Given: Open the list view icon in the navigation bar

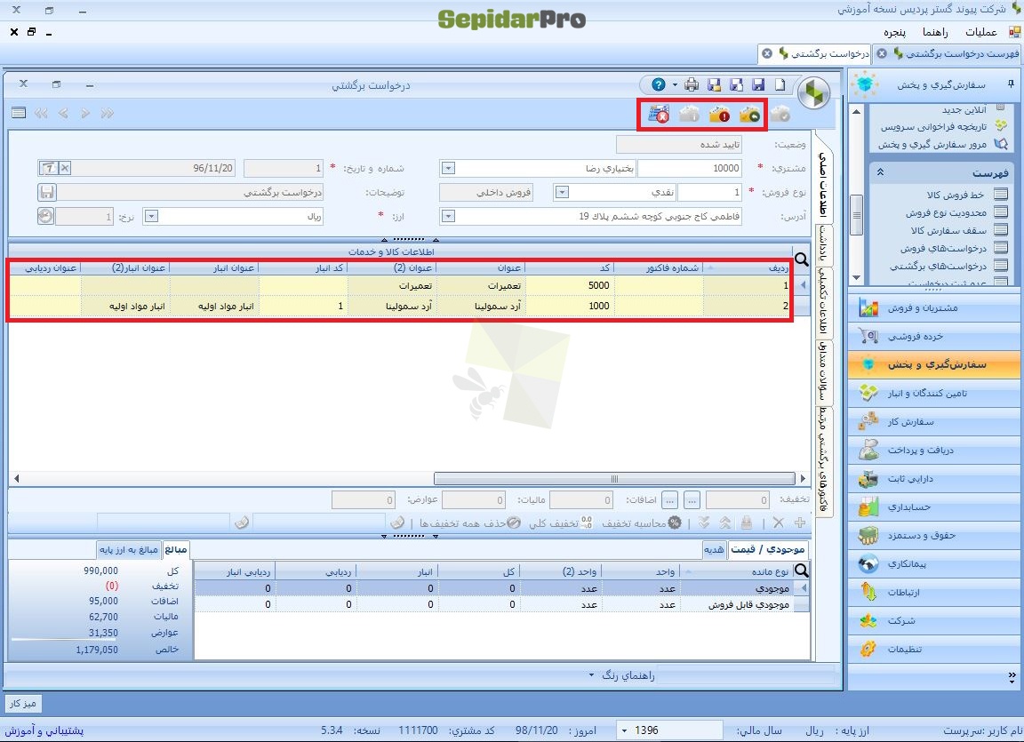Looking at the screenshot, I should 19,113.
